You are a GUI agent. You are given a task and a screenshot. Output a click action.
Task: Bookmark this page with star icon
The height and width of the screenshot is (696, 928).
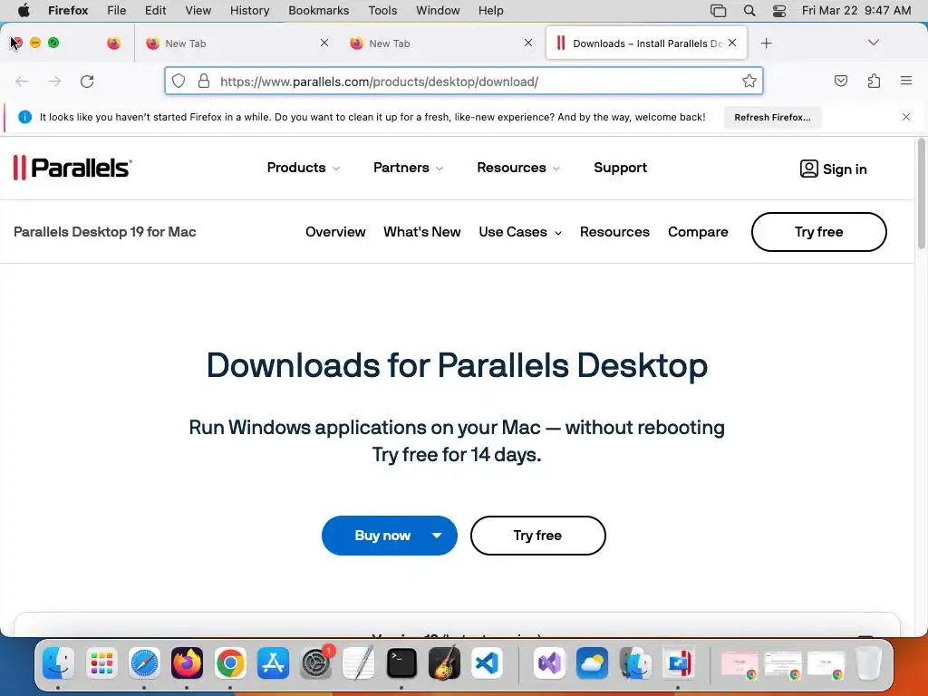coord(749,81)
